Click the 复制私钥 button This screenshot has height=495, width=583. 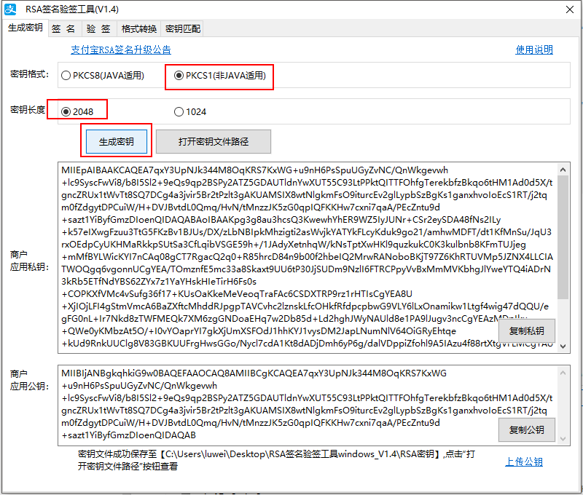tap(526, 331)
